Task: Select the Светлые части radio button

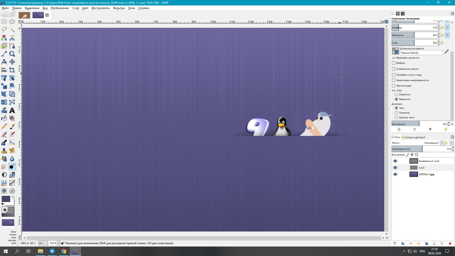Action: 396,117
